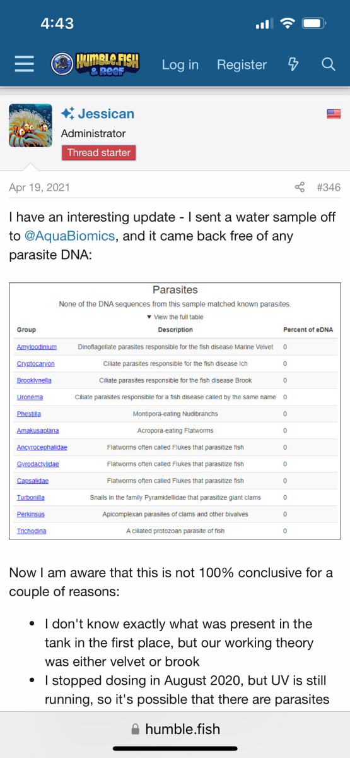This screenshot has width=350, height=758.
Task: Tap the humble.fish address bar
Action: (175, 730)
